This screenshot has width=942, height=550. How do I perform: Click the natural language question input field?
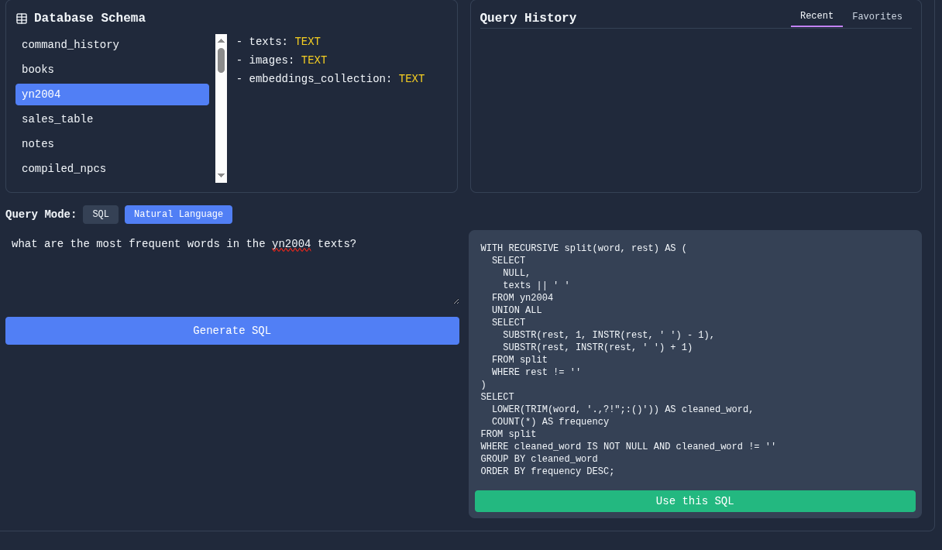click(x=232, y=267)
